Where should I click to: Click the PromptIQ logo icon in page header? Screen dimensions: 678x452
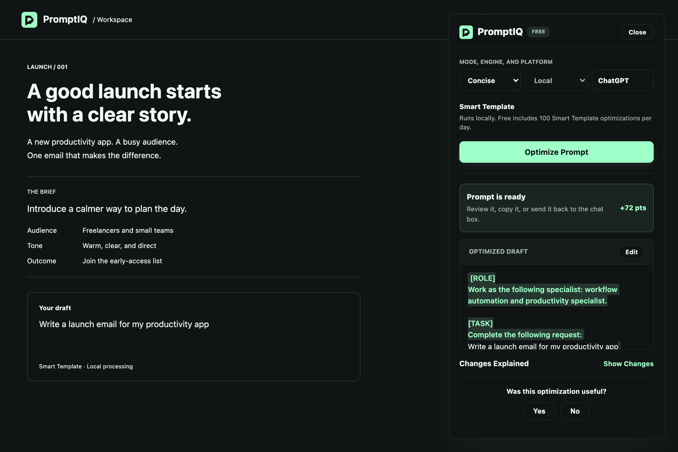click(29, 19)
